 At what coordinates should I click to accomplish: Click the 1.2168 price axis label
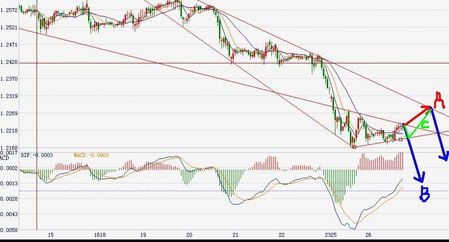[x=9, y=148]
